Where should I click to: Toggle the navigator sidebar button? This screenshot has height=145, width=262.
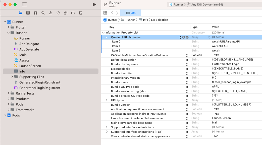pos(24,4)
